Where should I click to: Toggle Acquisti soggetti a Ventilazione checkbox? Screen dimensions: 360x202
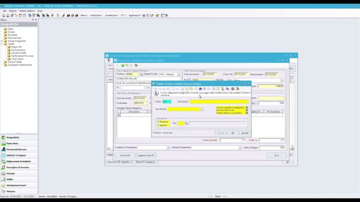click(247, 108)
